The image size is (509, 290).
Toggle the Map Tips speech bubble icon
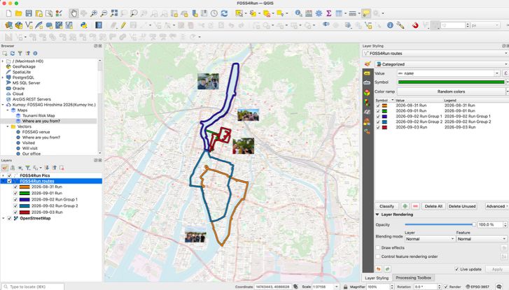tap(366, 13)
